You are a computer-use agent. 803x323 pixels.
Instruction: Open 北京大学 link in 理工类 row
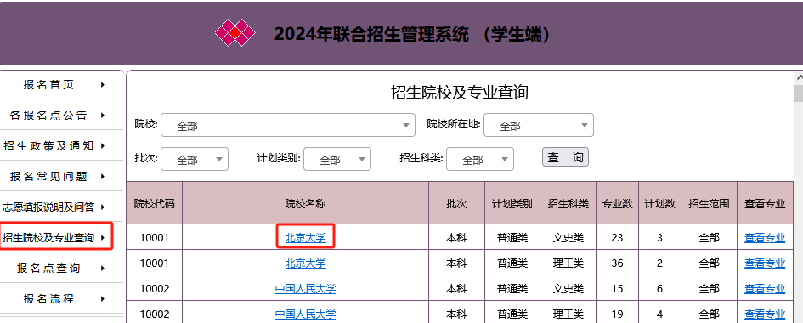[305, 263]
